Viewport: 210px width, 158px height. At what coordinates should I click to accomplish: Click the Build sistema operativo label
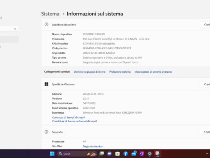[x=65, y=108]
